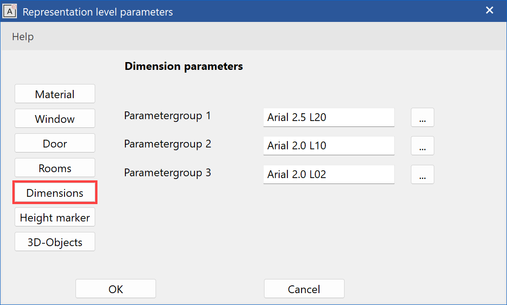Open the Help menu
This screenshot has height=305, width=507.
pyautogui.click(x=22, y=37)
